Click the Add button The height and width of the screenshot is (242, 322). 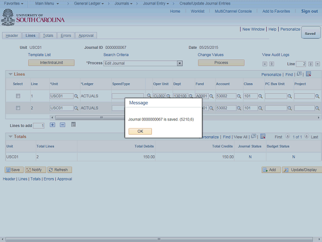[x=271, y=170]
